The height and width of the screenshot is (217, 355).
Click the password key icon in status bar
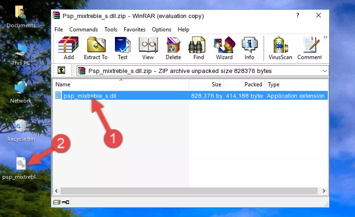pyautogui.click(x=66, y=202)
